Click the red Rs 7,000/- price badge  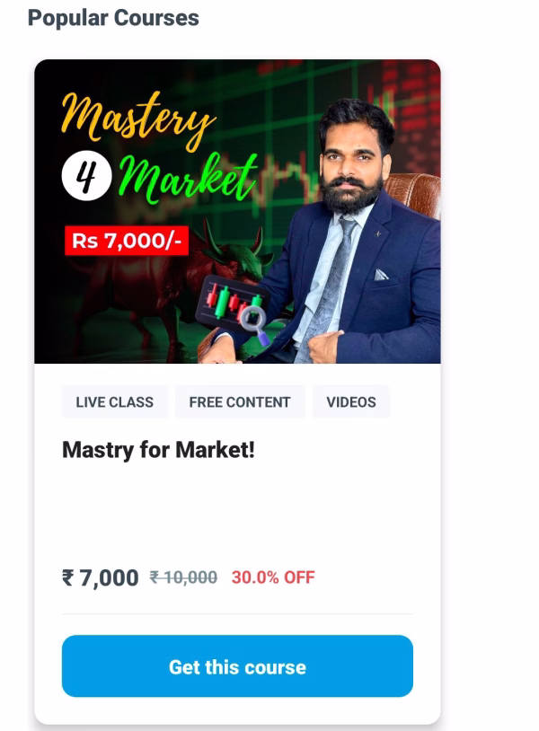click(127, 241)
